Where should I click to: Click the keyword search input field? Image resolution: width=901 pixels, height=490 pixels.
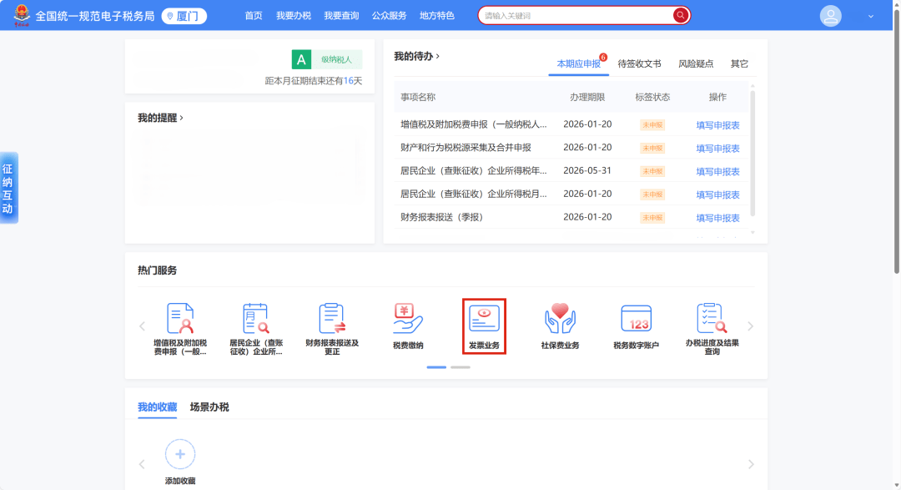(576, 16)
